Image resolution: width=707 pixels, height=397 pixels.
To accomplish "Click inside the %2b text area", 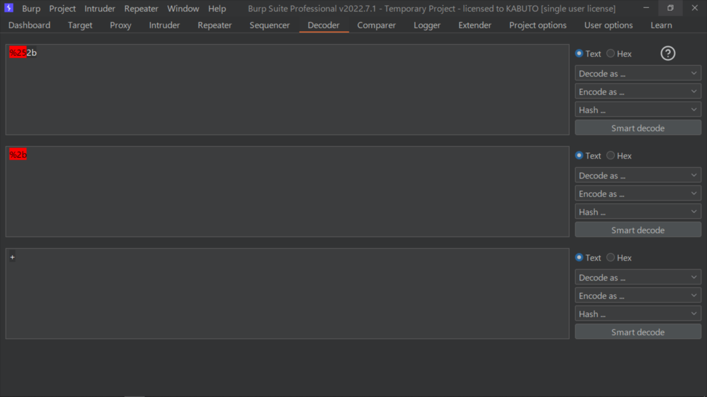I will [x=288, y=192].
